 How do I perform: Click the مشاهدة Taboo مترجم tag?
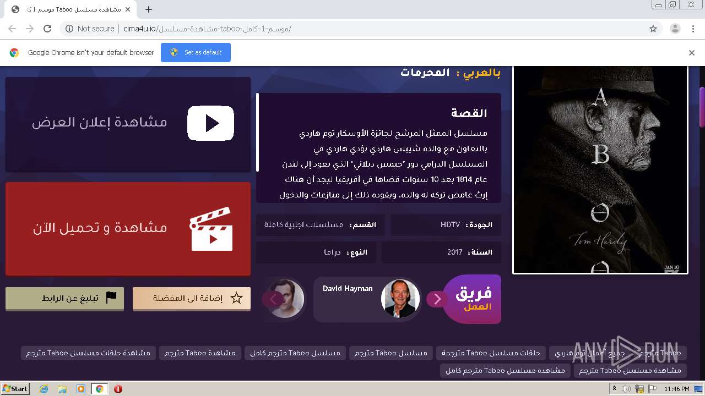(200, 353)
